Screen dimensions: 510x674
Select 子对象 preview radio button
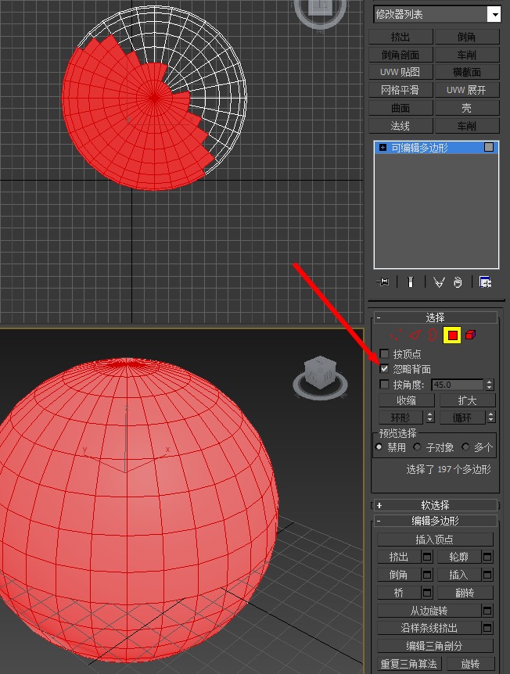tap(417, 447)
